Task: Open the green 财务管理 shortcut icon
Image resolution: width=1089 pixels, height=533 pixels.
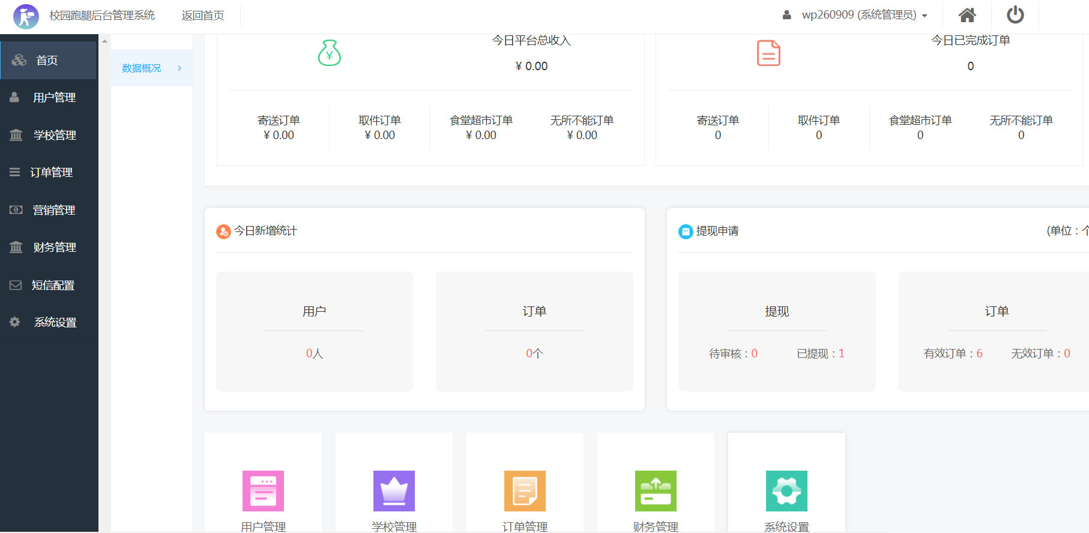Action: pyautogui.click(x=656, y=491)
